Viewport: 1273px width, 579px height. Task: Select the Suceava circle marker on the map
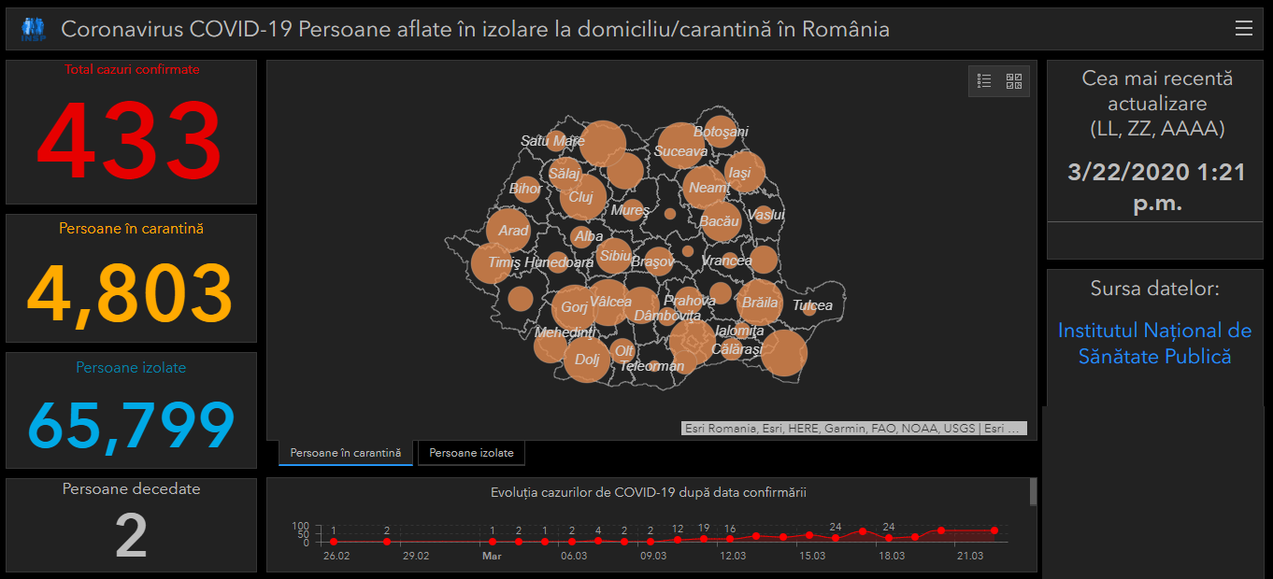pyautogui.click(x=680, y=147)
